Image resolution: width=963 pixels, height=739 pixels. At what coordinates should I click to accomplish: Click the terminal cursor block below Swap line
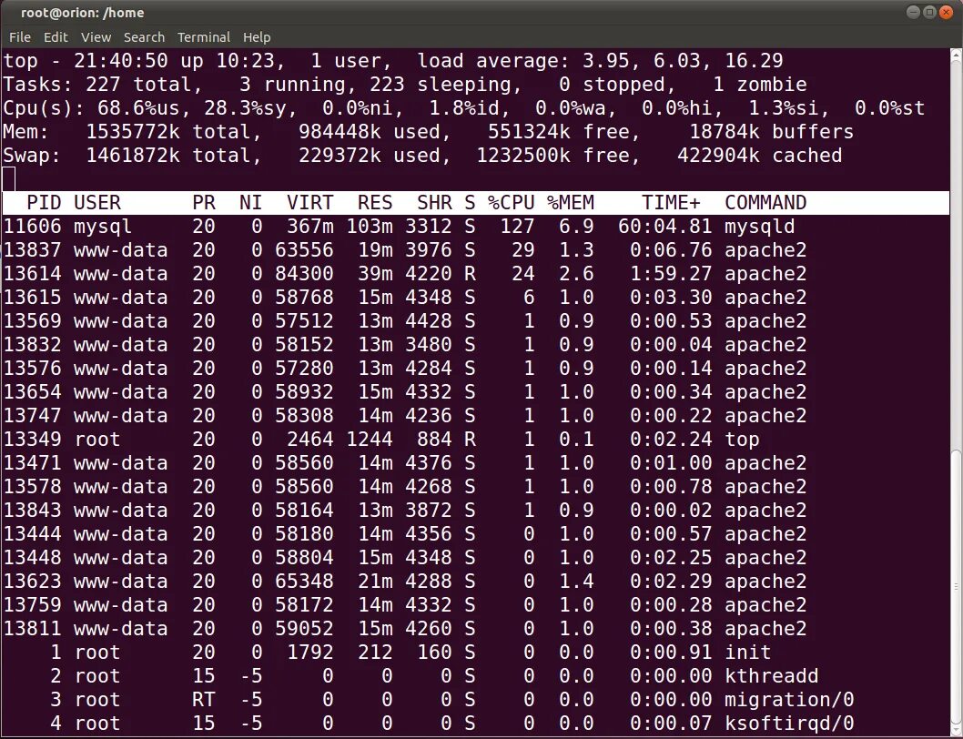tap(8, 179)
